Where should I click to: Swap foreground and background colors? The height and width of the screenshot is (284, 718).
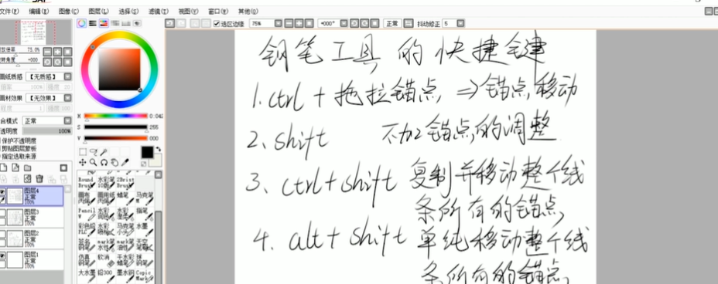tap(159, 149)
